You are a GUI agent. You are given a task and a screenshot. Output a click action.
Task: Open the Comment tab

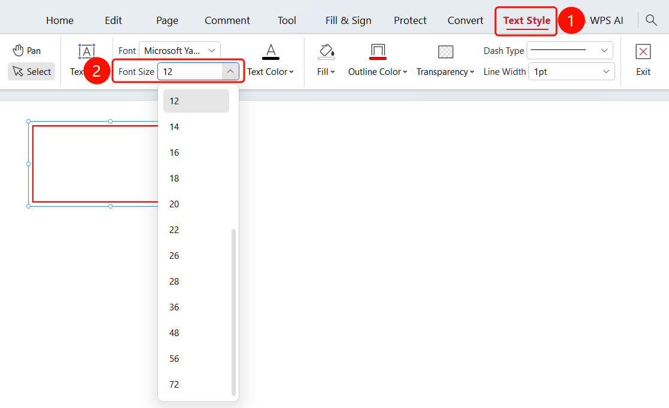(227, 20)
